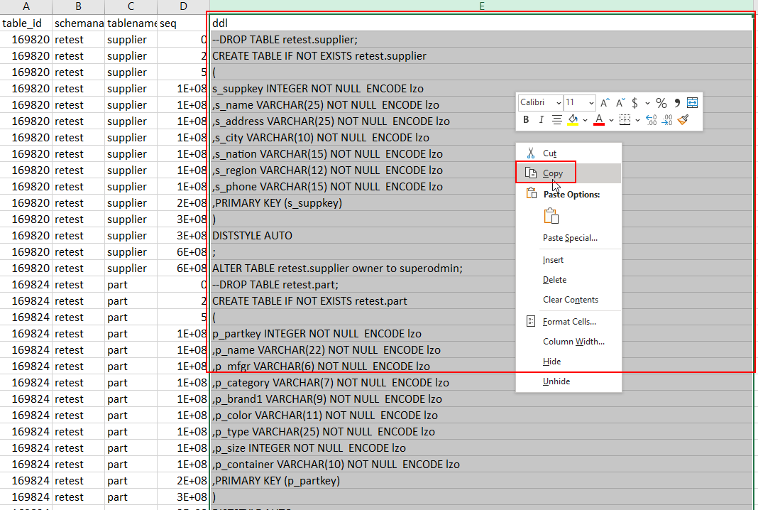Apply Comma Style formatting

coord(677,102)
